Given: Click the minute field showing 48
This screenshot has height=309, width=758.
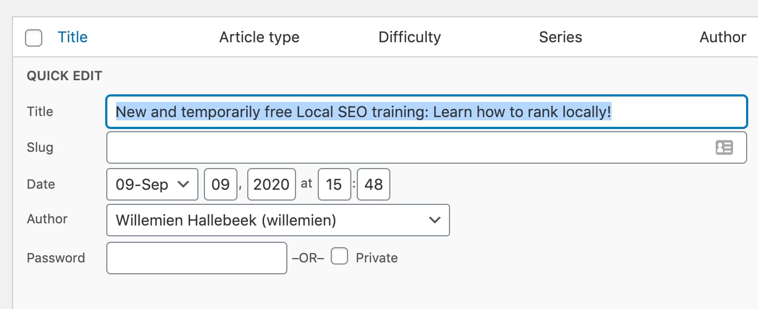Looking at the screenshot, I should tap(374, 184).
